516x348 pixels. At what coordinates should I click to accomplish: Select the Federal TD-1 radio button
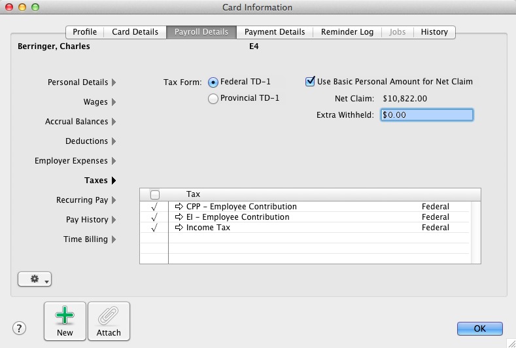pyautogui.click(x=213, y=82)
